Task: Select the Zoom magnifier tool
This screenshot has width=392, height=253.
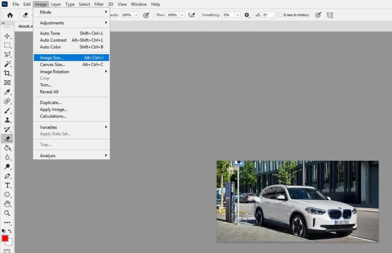Action: click(7, 213)
